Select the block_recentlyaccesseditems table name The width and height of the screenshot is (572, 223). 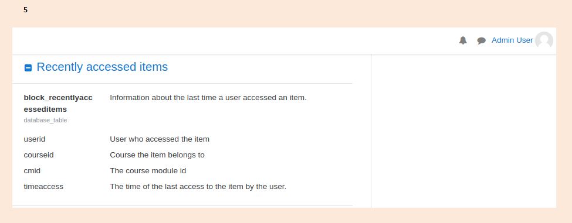(x=58, y=104)
